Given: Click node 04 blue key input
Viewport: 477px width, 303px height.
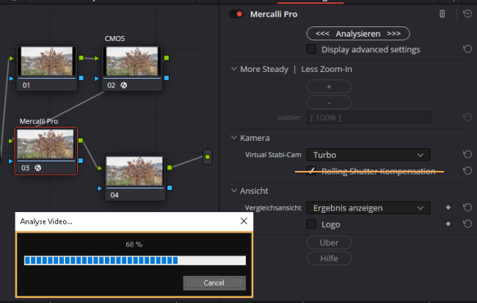Looking at the screenshot, I should point(100,189).
